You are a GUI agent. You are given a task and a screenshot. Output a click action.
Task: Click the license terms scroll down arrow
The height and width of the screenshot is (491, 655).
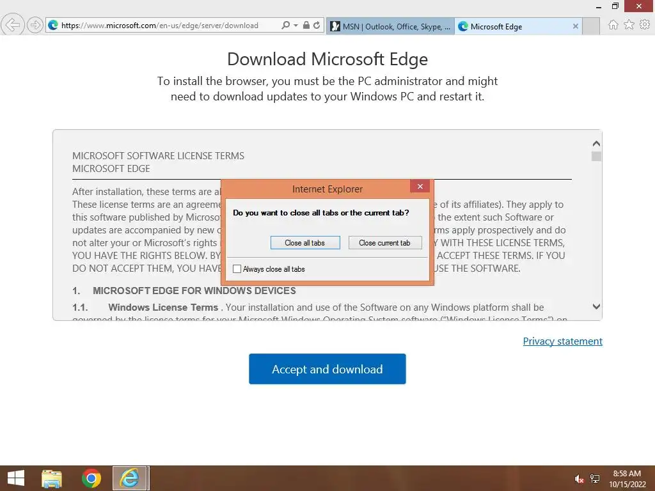tap(596, 306)
